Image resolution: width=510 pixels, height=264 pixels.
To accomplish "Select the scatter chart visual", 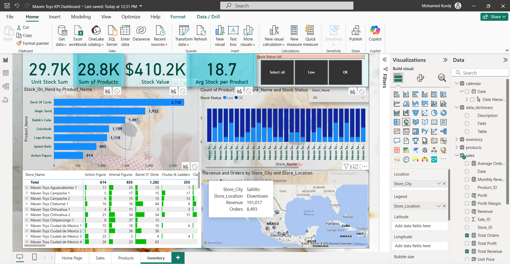I will tap(425, 113).
